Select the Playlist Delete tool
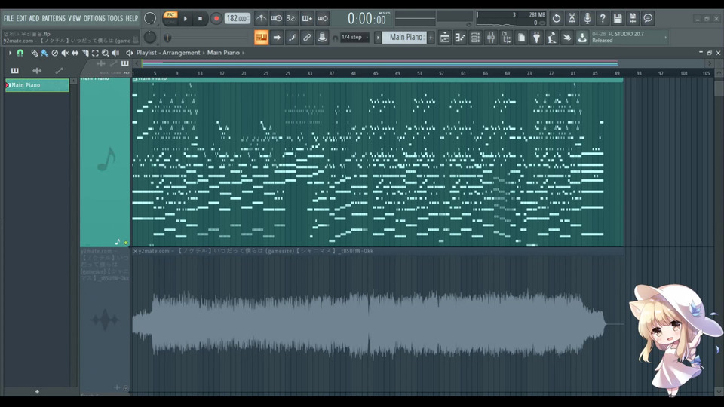This screenshot has width=724, height=407. [54, 53]
